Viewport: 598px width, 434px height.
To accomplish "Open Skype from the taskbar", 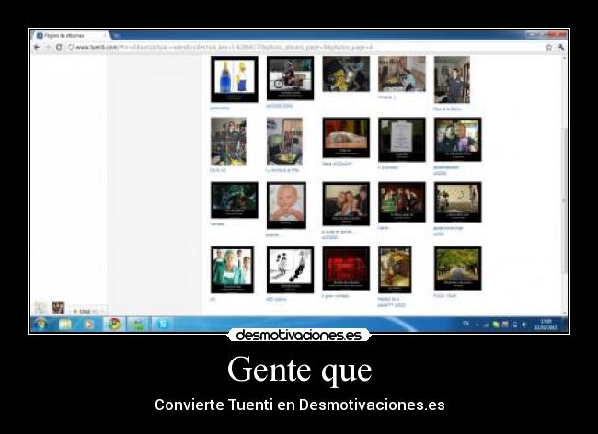I will pyautogui.click(x=163, y=325).
